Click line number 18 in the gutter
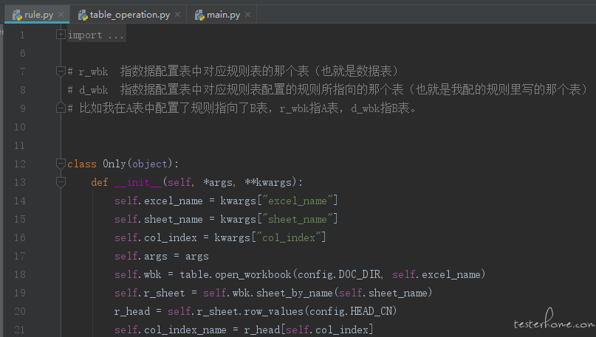Viewport: 596px width, 337px height. click(x=20, y=274)
